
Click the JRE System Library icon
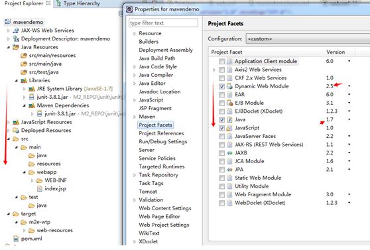[32, 89]
